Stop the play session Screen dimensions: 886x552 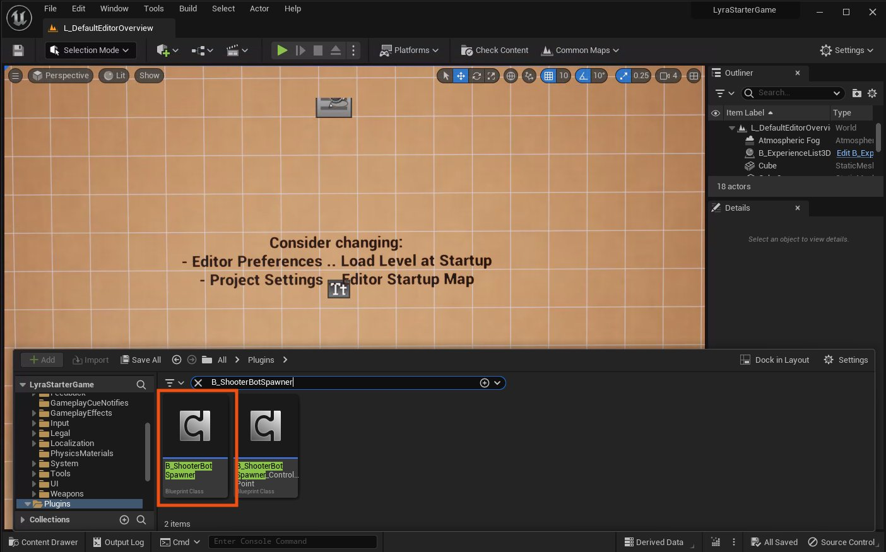(x=318, y=50)
